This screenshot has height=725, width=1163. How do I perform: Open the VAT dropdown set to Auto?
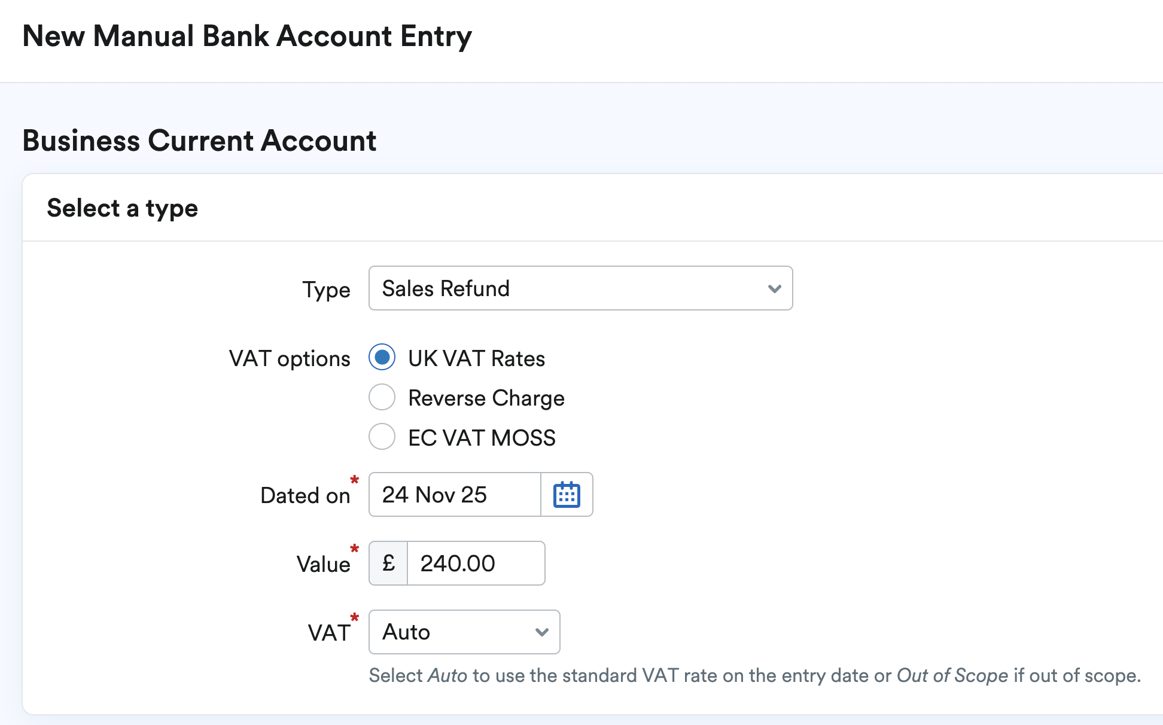pyautogui.click(x=464, y=632)
